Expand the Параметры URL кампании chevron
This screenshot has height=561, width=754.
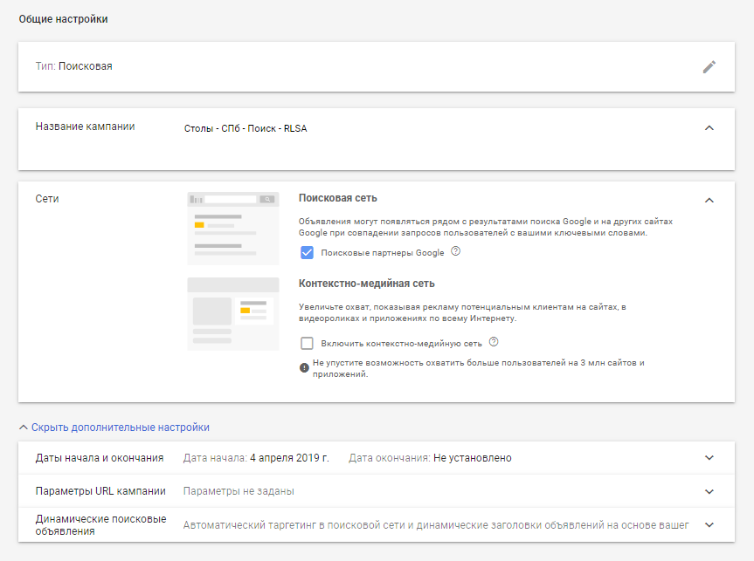709,491
